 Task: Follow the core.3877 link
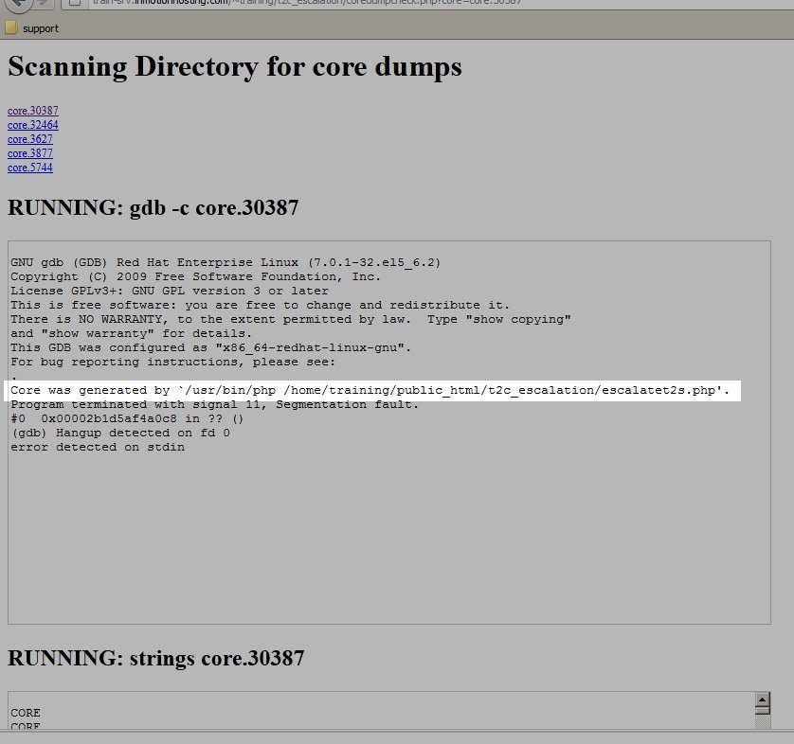click(x=30, y=153)
